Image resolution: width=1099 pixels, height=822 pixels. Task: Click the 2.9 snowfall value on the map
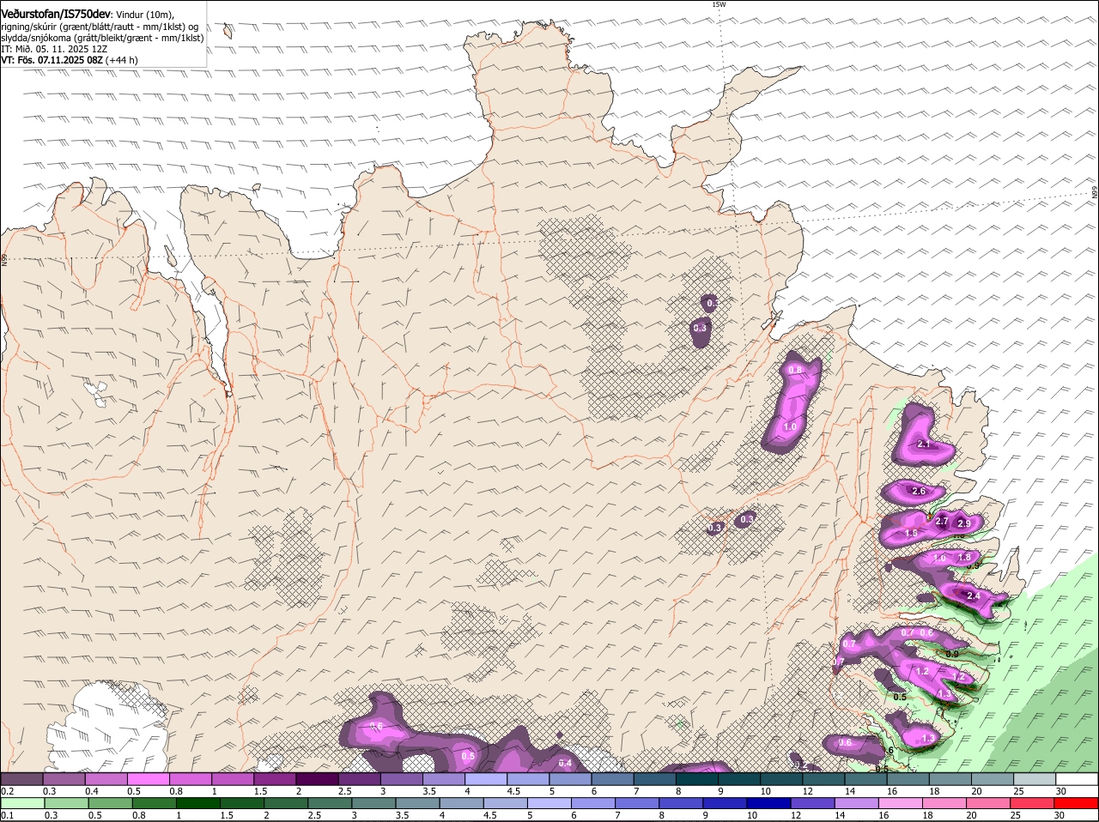(x=963, y=523)
